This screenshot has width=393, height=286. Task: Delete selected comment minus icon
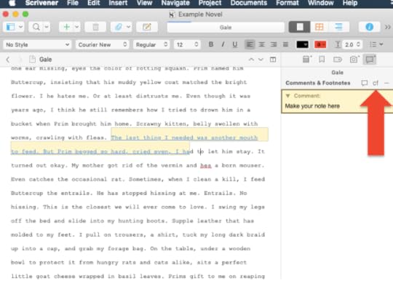[386, 83]
